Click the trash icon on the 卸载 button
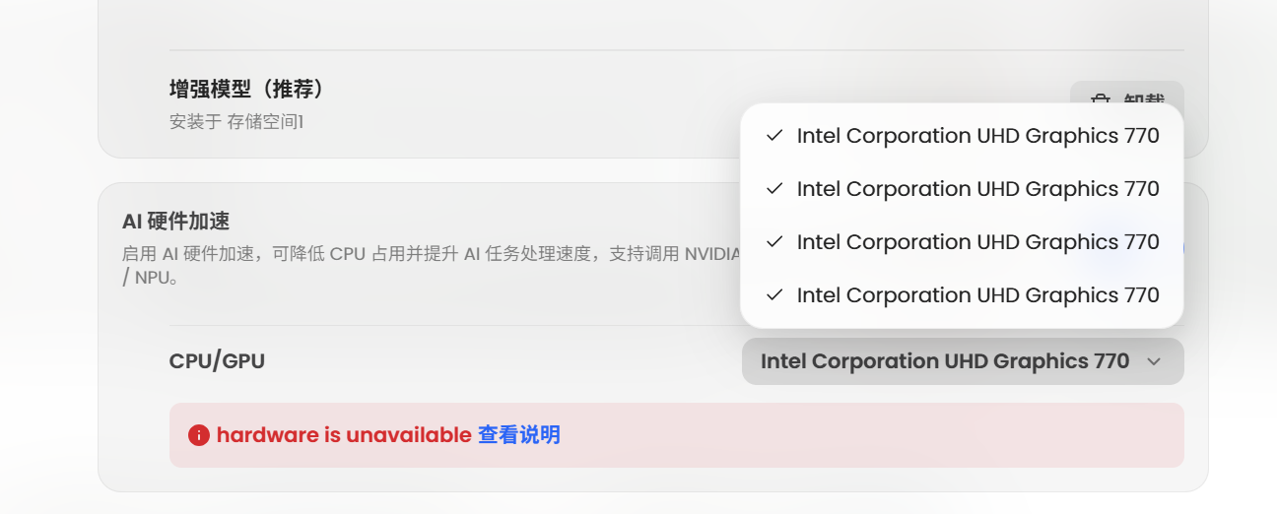The width and height of the screenshot is (1277, 514). (1101, 100)
